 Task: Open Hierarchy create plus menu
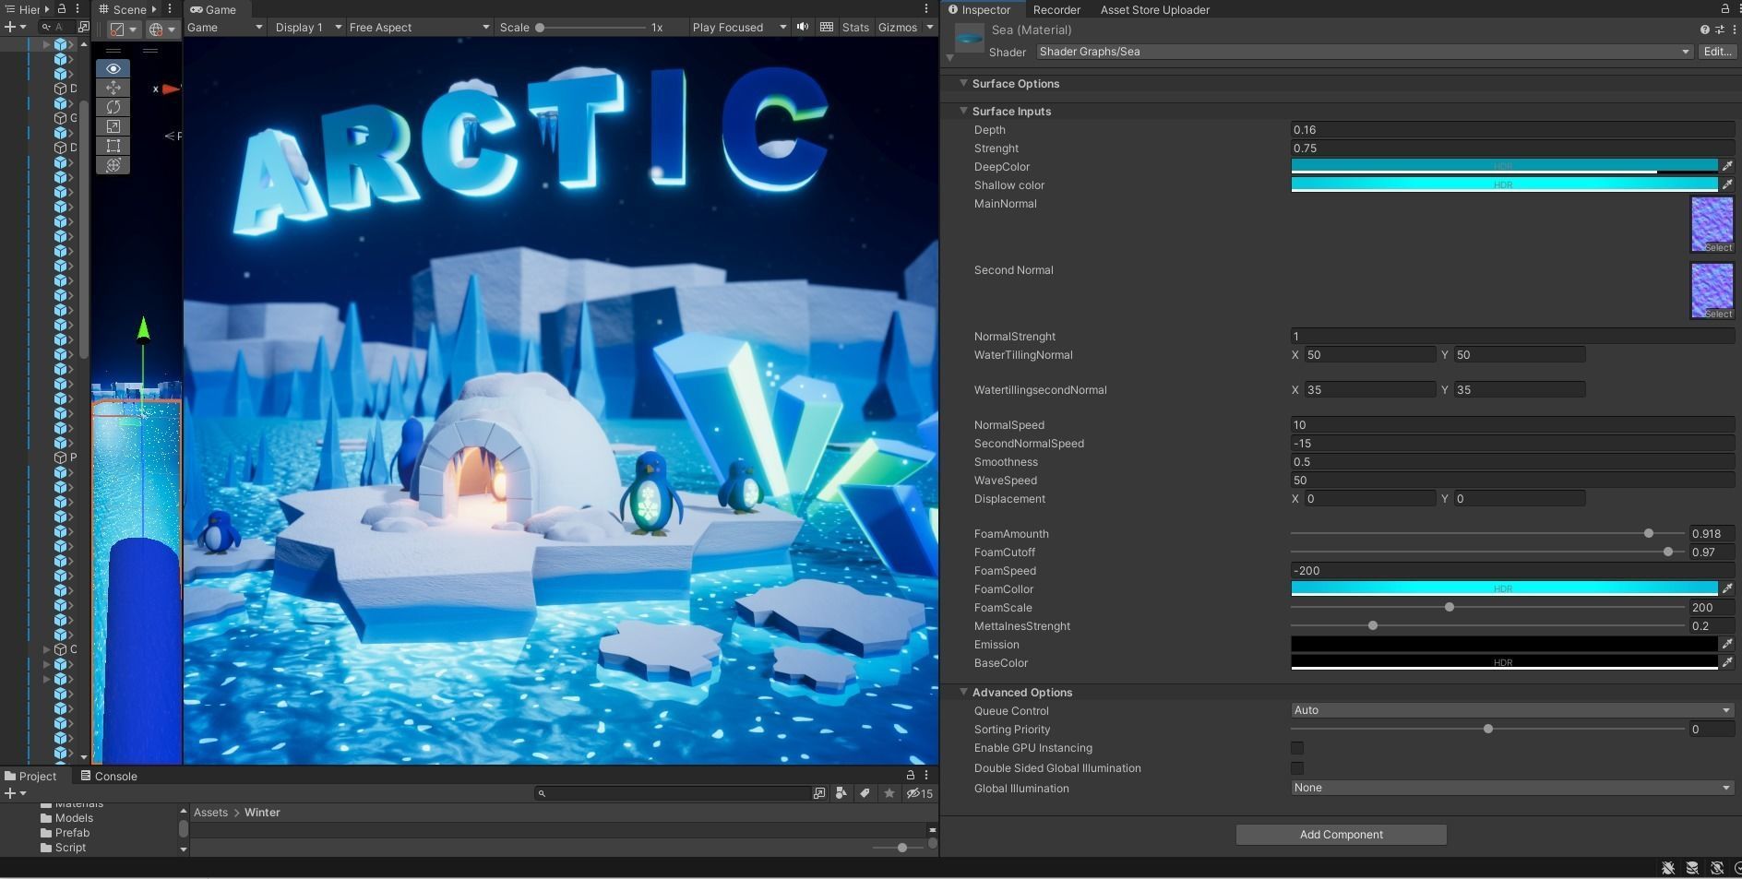tap(14, 27)
